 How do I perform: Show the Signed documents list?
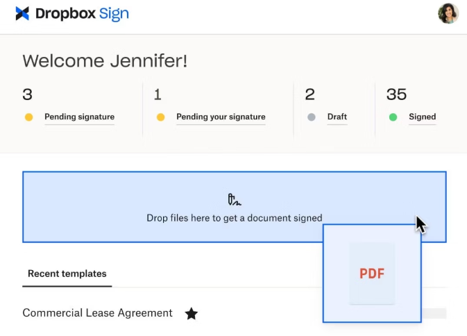coord(422,117)
